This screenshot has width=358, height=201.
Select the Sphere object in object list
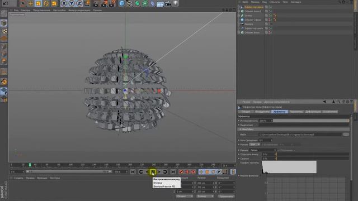click(253, 20)
